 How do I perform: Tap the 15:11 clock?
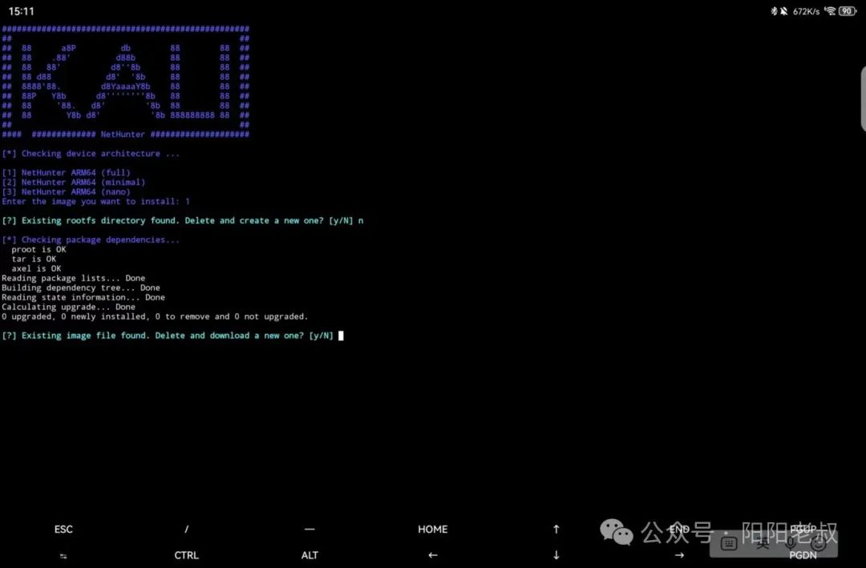pos(21,11)
